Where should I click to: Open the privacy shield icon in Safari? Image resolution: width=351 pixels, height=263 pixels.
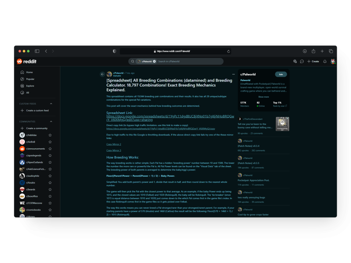pyautogui.click(x=114, y=51)
